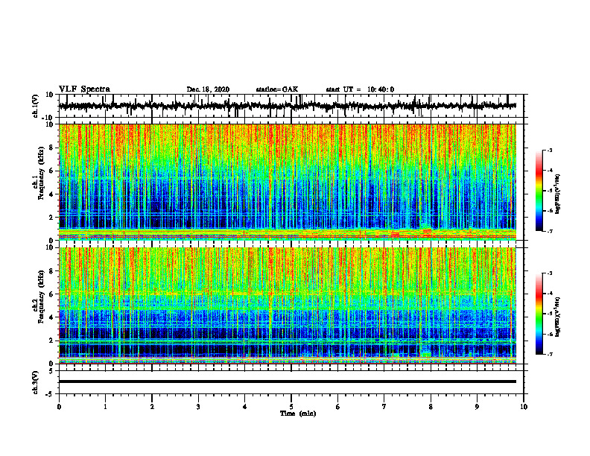This screenshot has height=456, width=590.
Task: Click the "-5" tick on ch.3(V) axis
Action: tap(50, 394)
